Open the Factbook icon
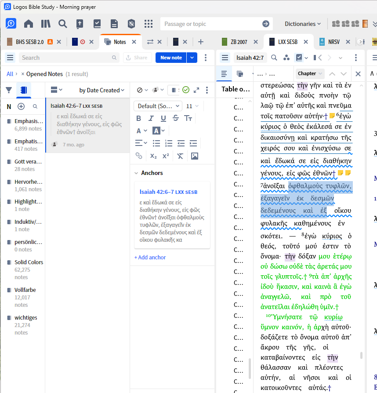The height and width of the screenshot is (393, 377). coord(80,24)
